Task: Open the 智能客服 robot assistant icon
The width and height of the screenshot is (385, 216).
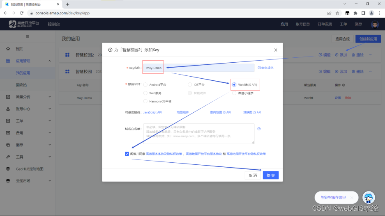Action: pyautogui.click(x=369, y=198)
